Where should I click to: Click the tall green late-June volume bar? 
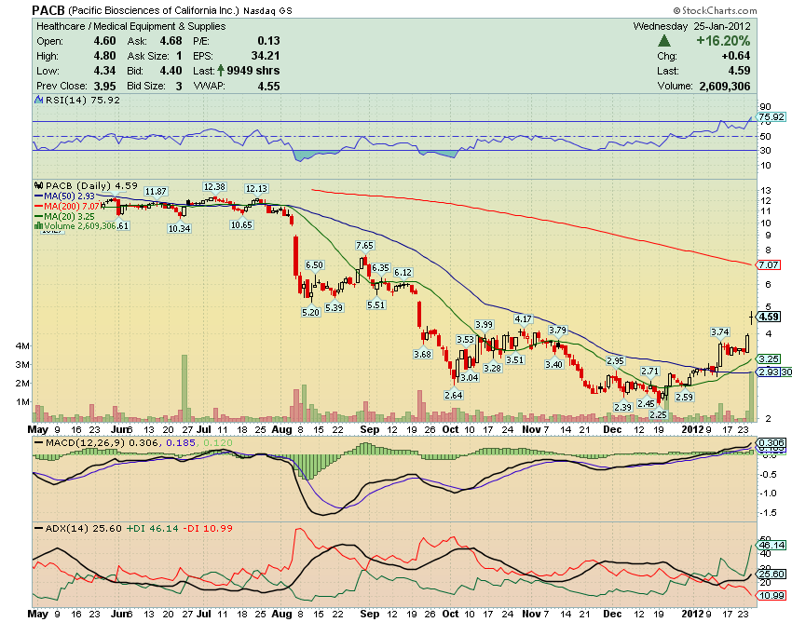184,388
